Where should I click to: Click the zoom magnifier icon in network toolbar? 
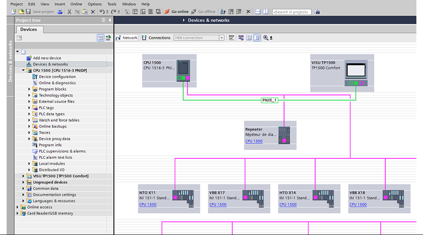266,38
